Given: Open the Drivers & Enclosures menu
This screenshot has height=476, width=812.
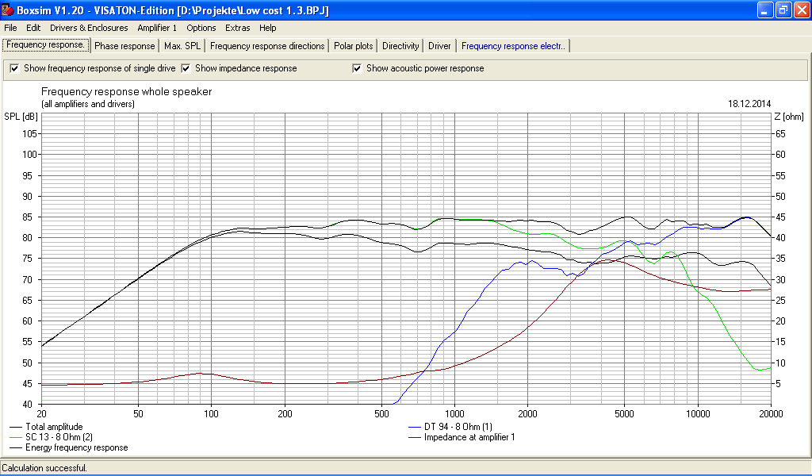Looking at the screenshot, I should 89,28.
